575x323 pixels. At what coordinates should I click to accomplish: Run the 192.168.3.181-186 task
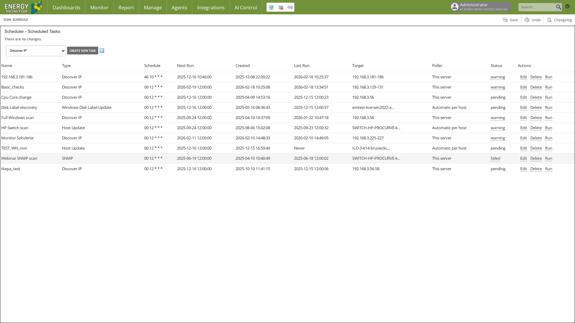[549, 77]
